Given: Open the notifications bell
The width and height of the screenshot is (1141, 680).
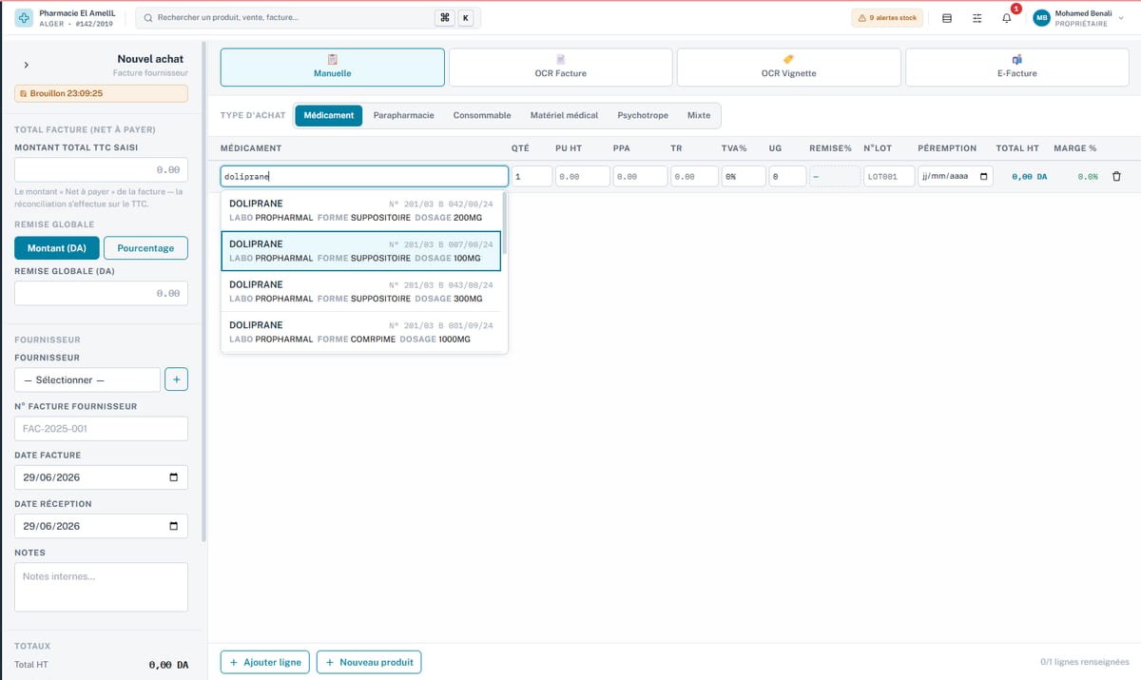Looking at the screenshot, I should (x=1007, y=18).
